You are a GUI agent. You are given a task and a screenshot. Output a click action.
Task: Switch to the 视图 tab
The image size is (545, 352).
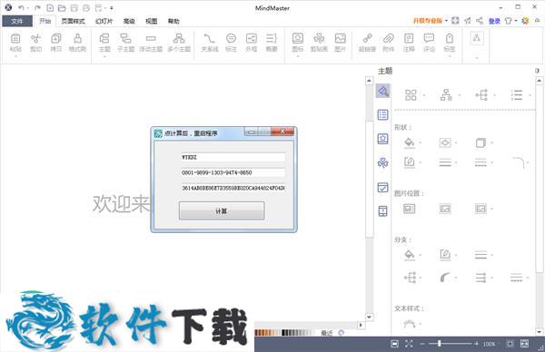151,21
